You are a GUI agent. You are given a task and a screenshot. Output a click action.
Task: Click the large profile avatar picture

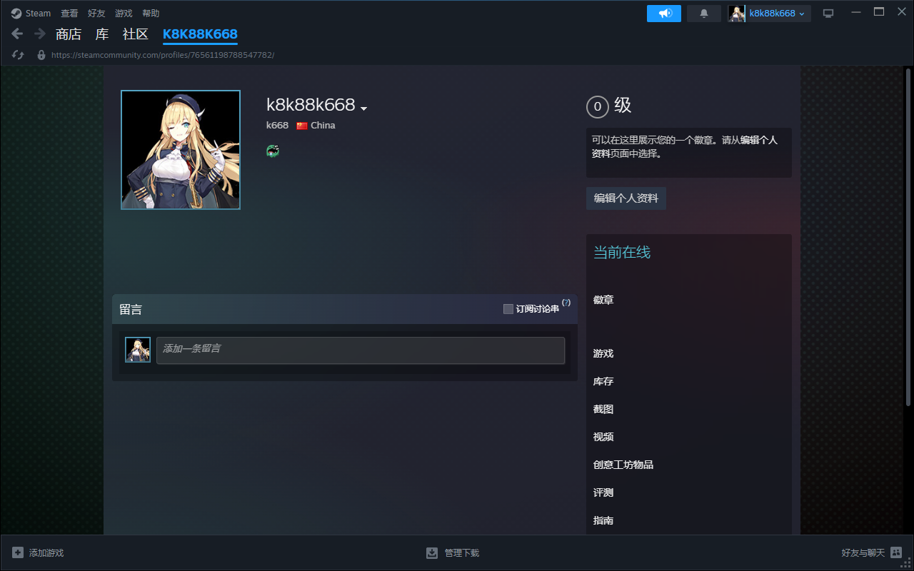(181, 150)
